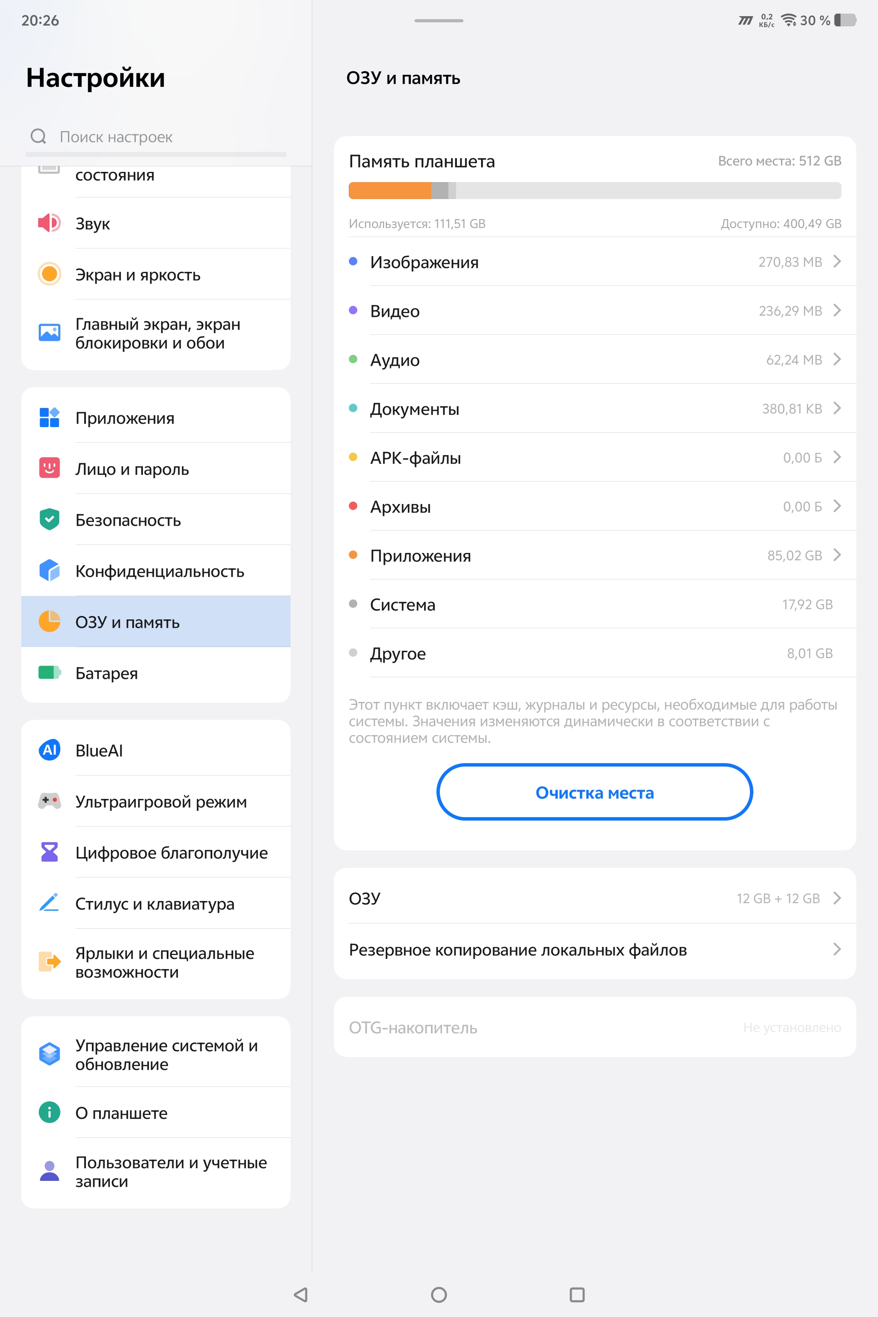Tap the Sound speaker icon
This screenshot has height=1317, width=878.
tap(49, 223)
